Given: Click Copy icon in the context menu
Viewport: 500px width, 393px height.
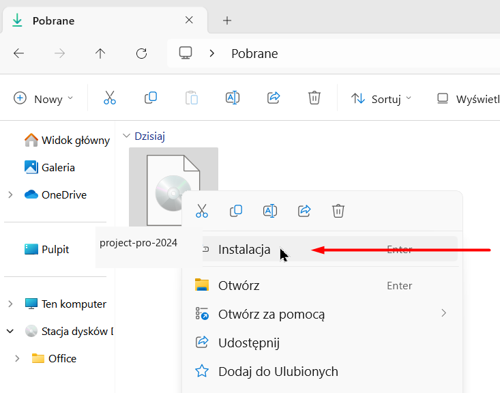Looking at the screenshot, I should coord(236,211).
